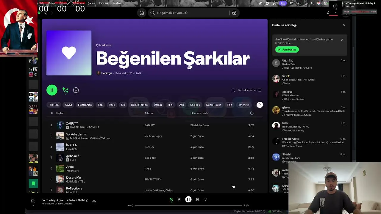
Task: Open berkzgn profile link
Action: pos(107,73)
